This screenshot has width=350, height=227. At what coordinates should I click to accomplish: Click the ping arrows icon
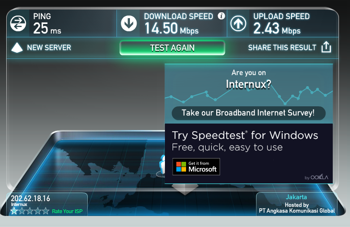(x=18, y=23)
